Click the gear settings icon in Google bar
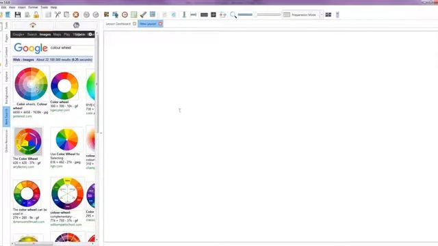The width and height of the screenshot is (438, 246). 90,34
